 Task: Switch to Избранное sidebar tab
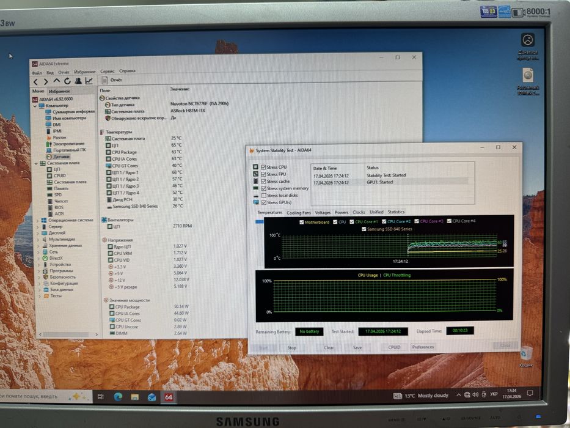point(59,91)
